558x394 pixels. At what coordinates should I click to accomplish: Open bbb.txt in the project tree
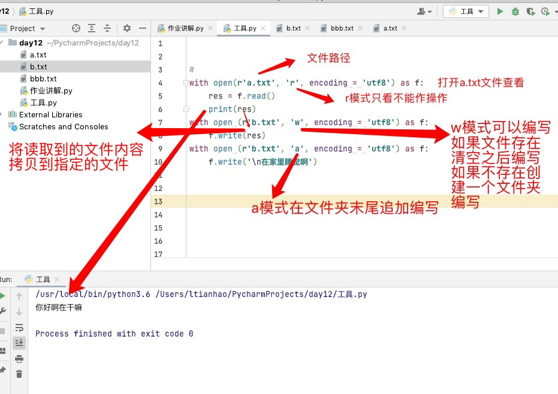(x=43, y=78)
